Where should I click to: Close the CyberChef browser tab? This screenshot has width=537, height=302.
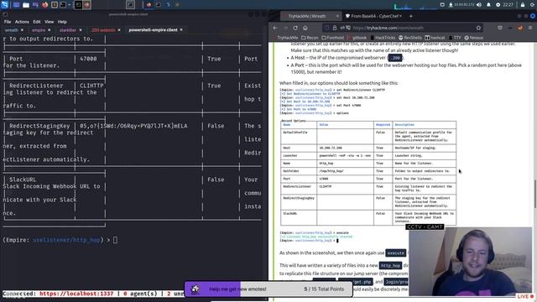click(x=401, y=16)
